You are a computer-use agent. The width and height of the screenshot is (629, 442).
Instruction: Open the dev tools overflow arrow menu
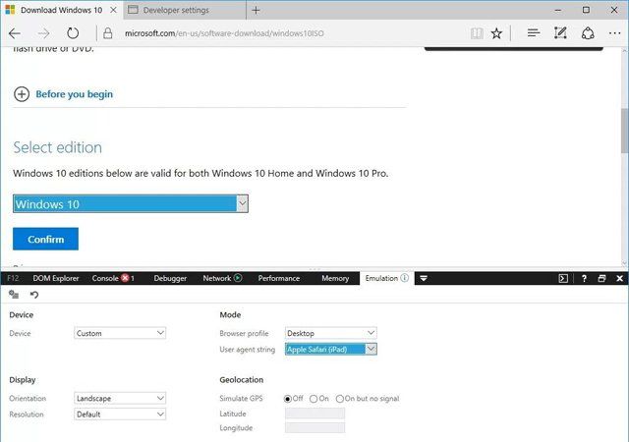pos(424,278)
